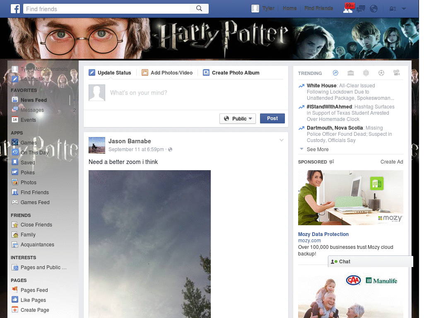This screenshot has height=318, width=424.
Task: Select the Entertainment trending camera icon
Action: pos(396,73)
